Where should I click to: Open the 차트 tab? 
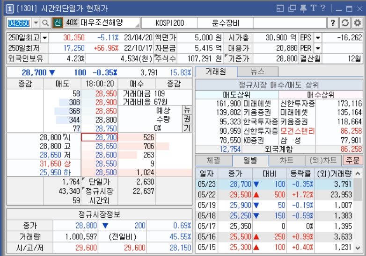pyautogui.click(x=286, y=160)
